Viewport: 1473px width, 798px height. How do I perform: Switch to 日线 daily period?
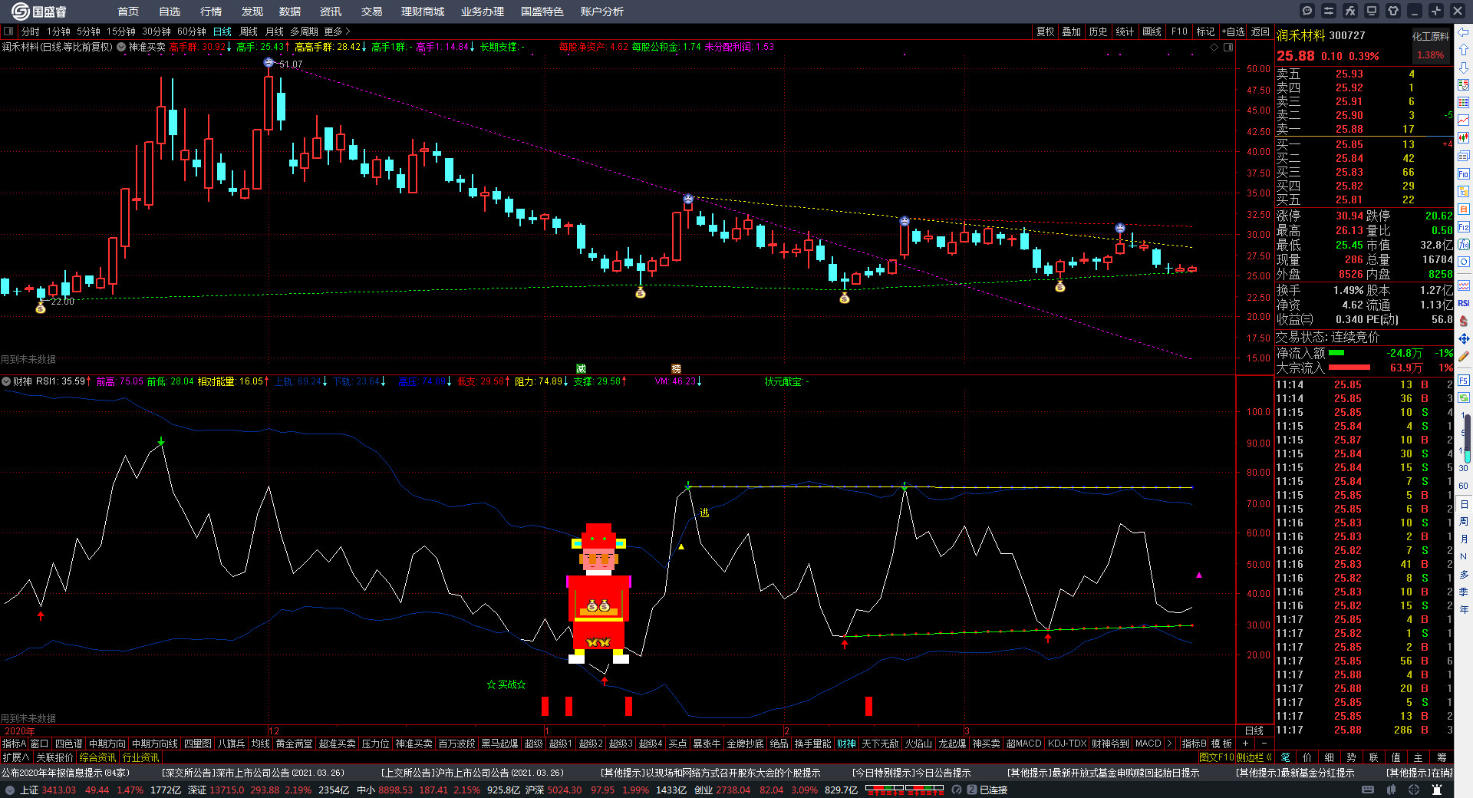(222, 31)
